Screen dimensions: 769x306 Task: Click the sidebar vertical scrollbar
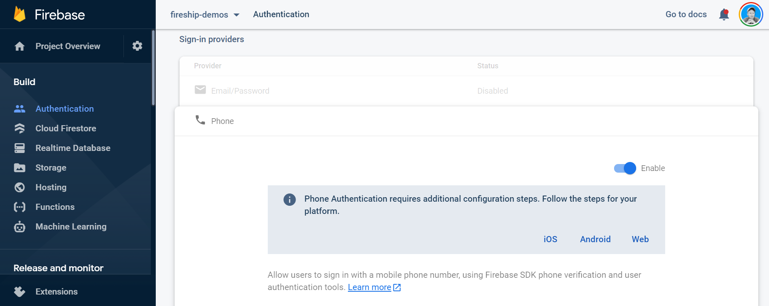[x=153, y=68]
